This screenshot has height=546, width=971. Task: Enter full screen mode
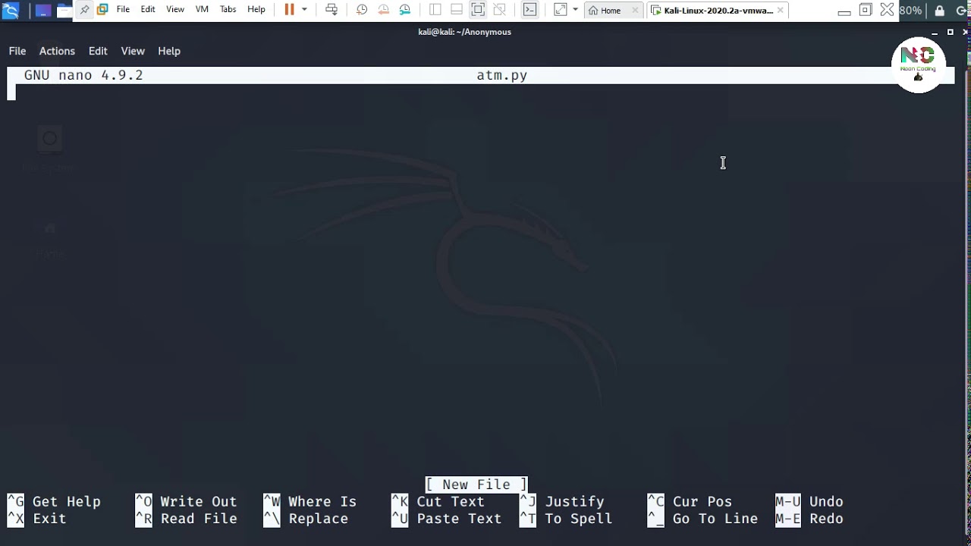click(478, 10)
